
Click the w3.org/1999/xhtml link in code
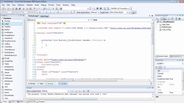click(x=68, y=60)
